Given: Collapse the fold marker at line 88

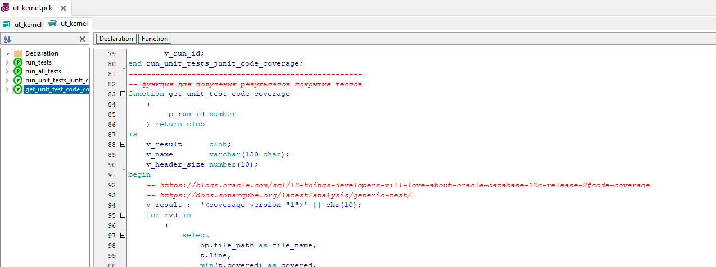Looking at the screenshot, I should click(x=123, y=145).
